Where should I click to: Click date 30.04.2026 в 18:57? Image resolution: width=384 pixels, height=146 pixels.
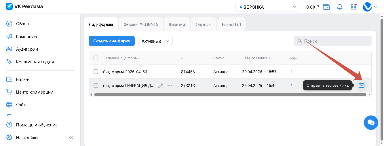(259, 72)
